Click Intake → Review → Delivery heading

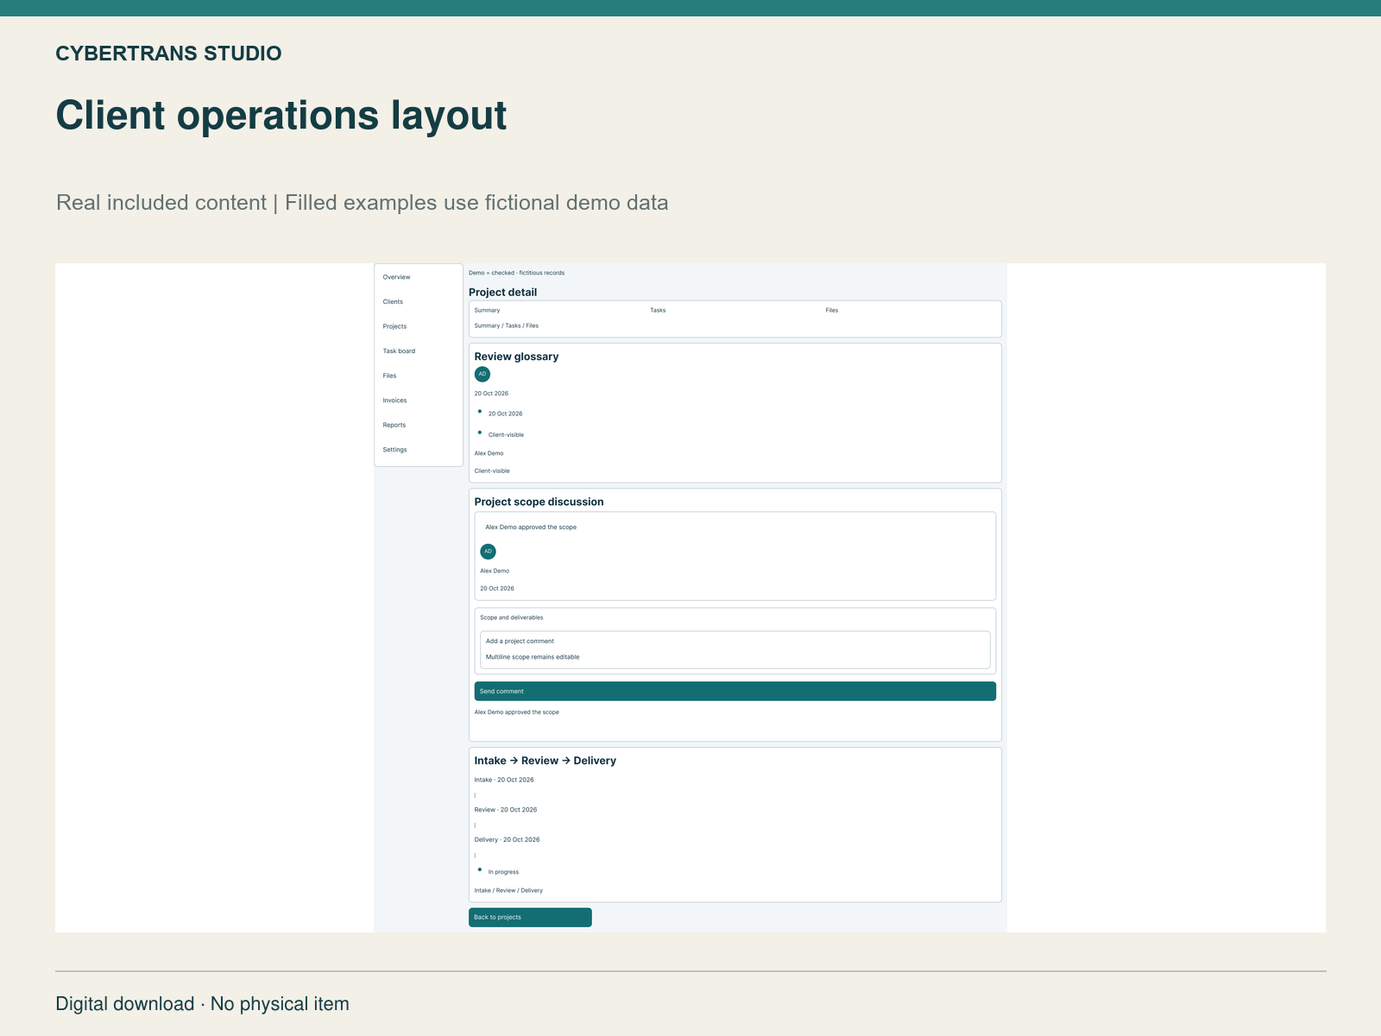[545, 761]
